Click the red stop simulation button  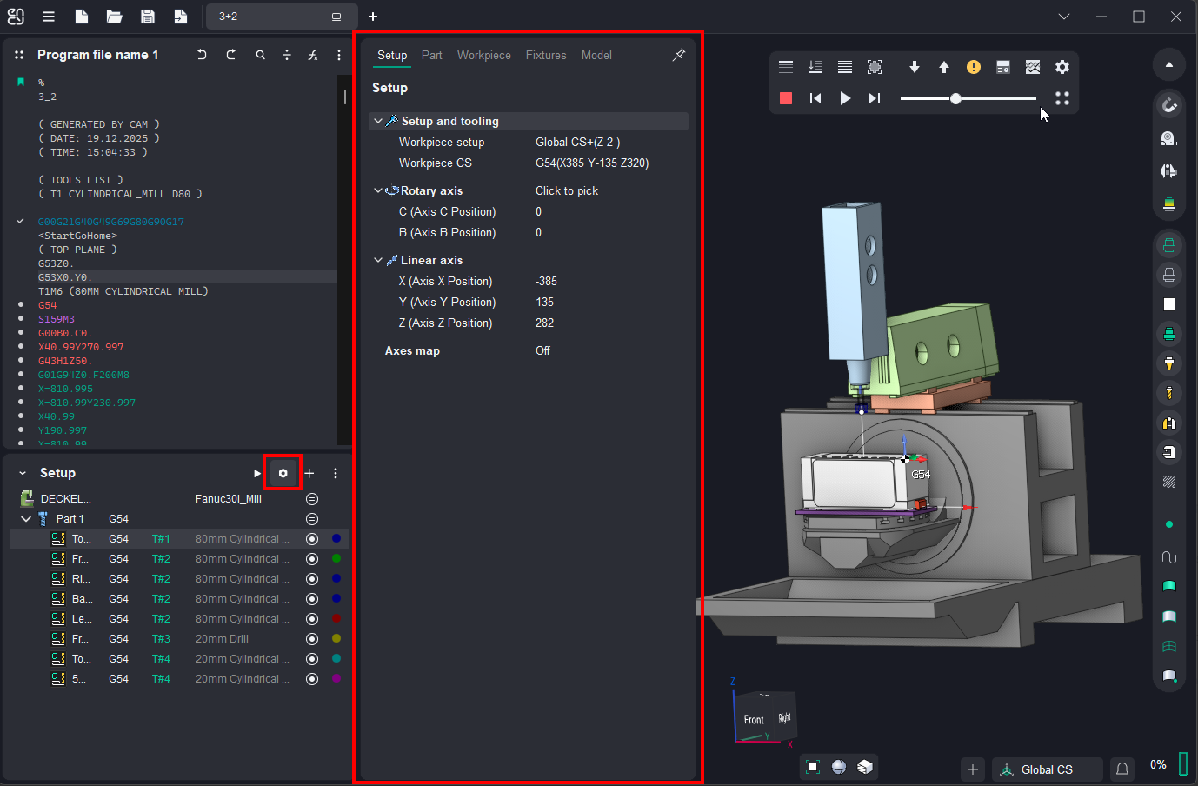[x=786, y=98]
